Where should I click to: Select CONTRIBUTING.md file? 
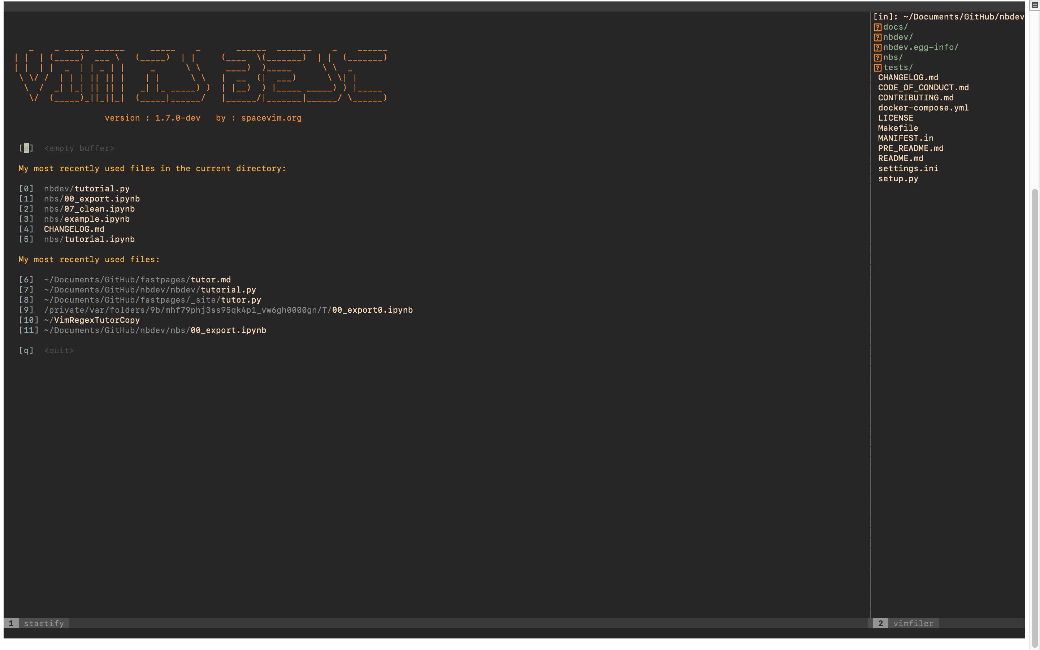point(916,98)
